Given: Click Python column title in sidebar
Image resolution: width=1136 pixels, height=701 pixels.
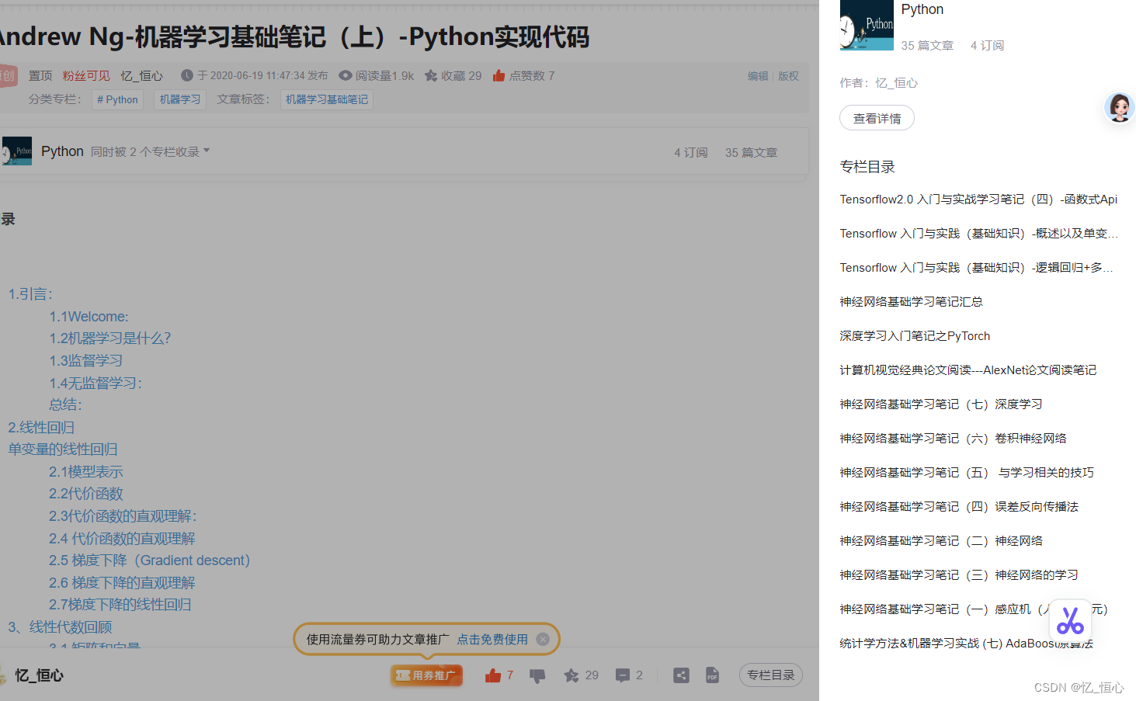Looking at the screenshot, I should [x=922, y=9].
